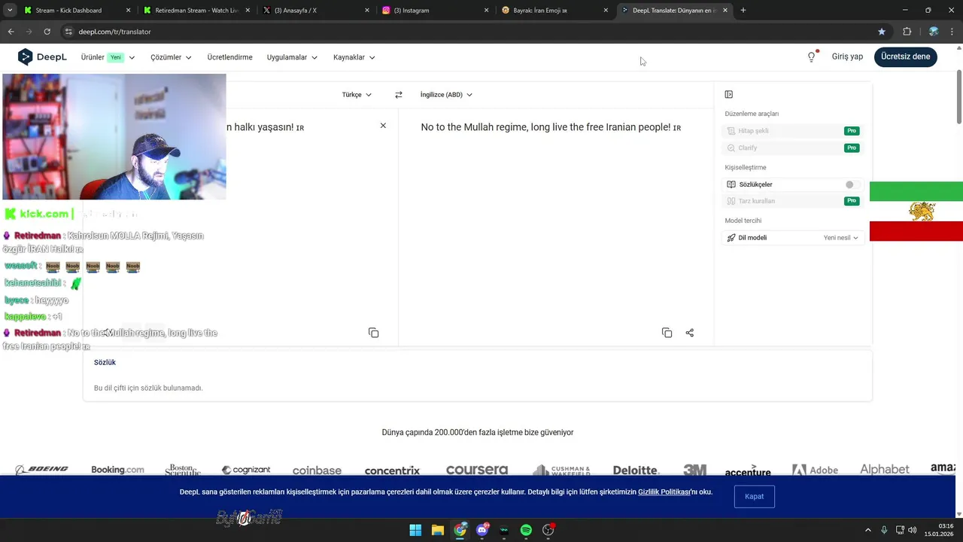Open the browser extensions puzzle icon
The height and width of the screenshot is (542, 963).
click(x=907, y=32)
